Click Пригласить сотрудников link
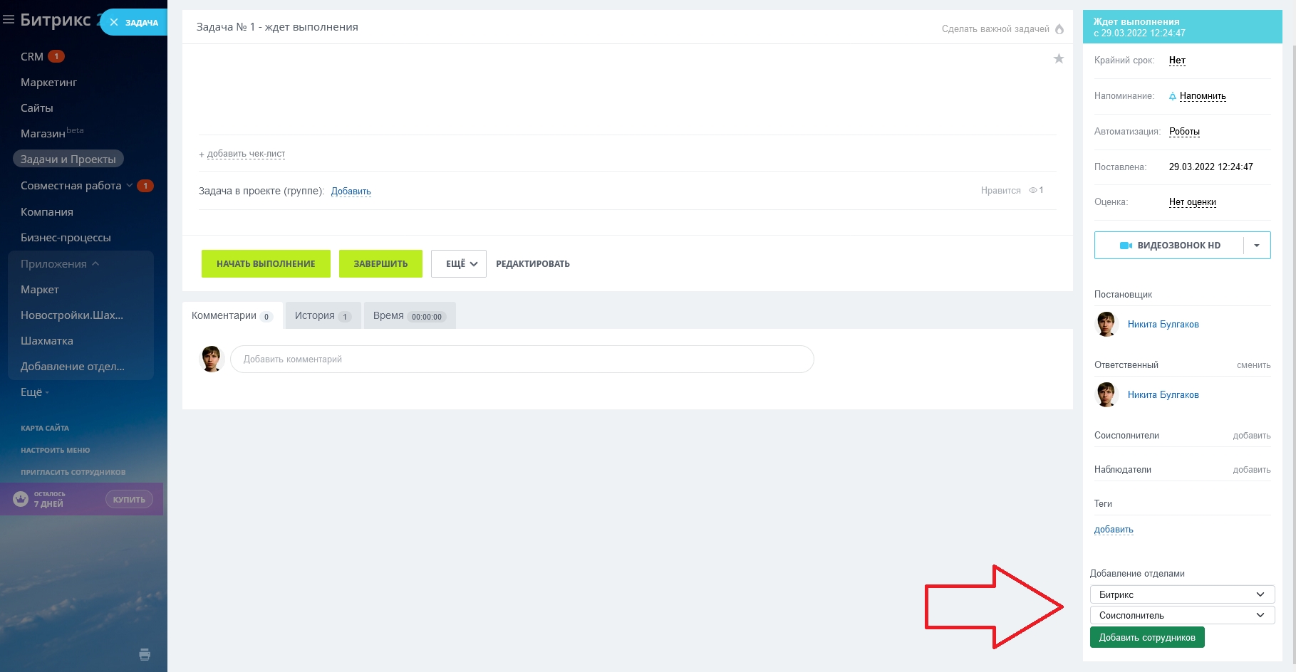This screenshot has width=1296, height=672. tap(73, 472)
